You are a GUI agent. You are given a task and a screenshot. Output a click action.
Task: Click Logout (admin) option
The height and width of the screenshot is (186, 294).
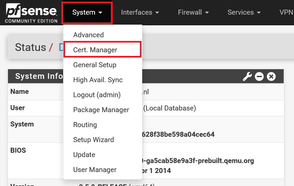click(97, 95)
